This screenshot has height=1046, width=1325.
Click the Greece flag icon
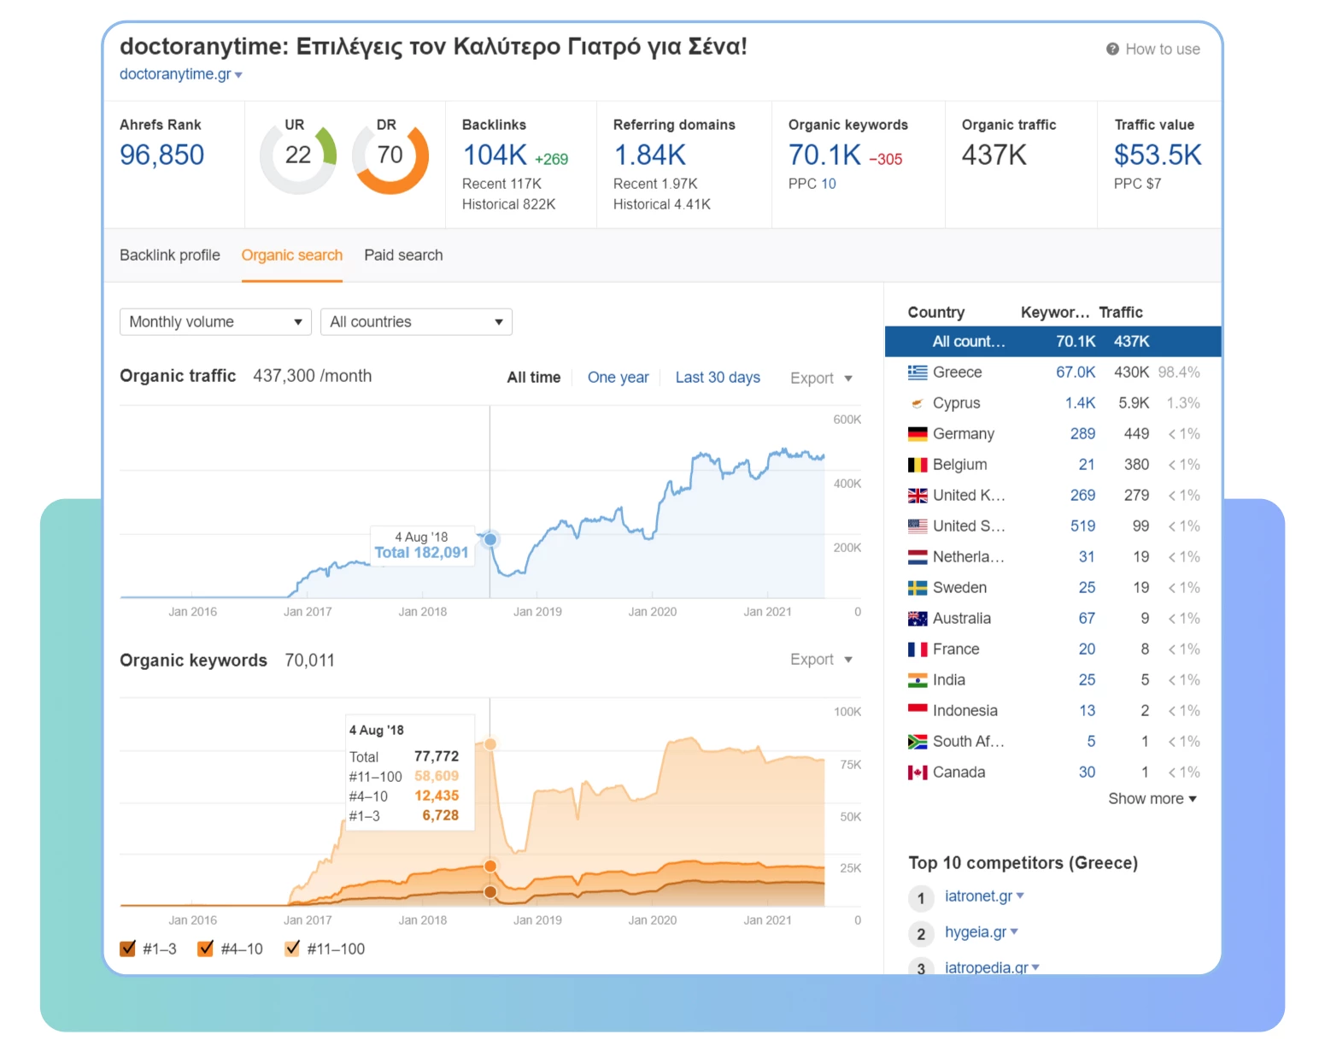[918, 373]
